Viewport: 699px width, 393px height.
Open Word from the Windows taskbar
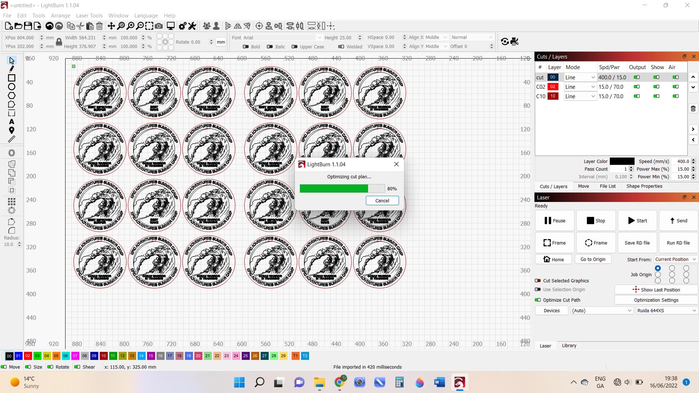[439, 382]
